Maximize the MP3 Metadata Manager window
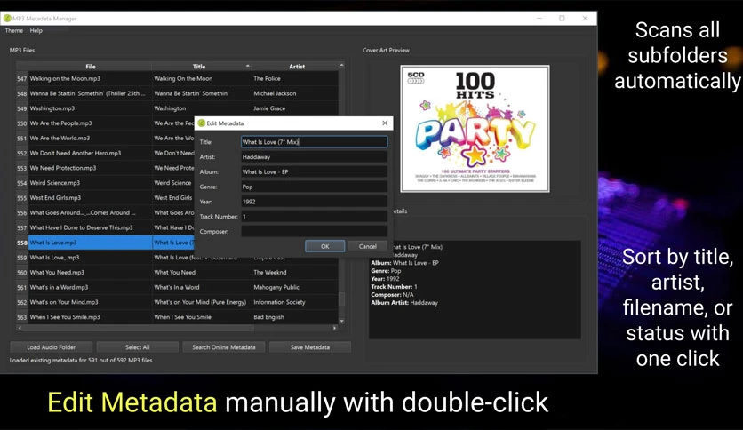The width and height of the screenshot is (743, 430). 562,18
